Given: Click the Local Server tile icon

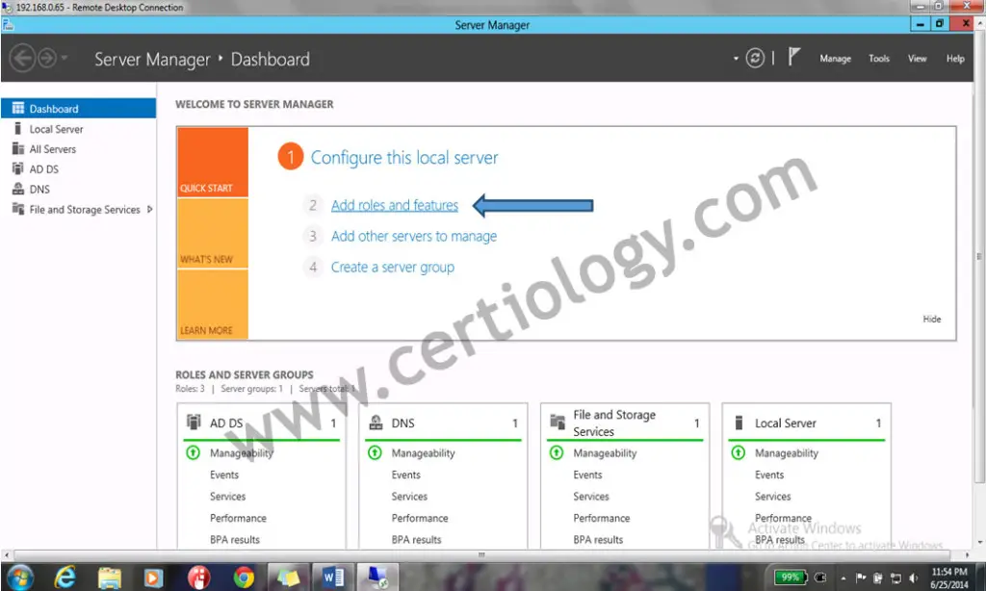Looking at the screenshot, I should 739,423.
